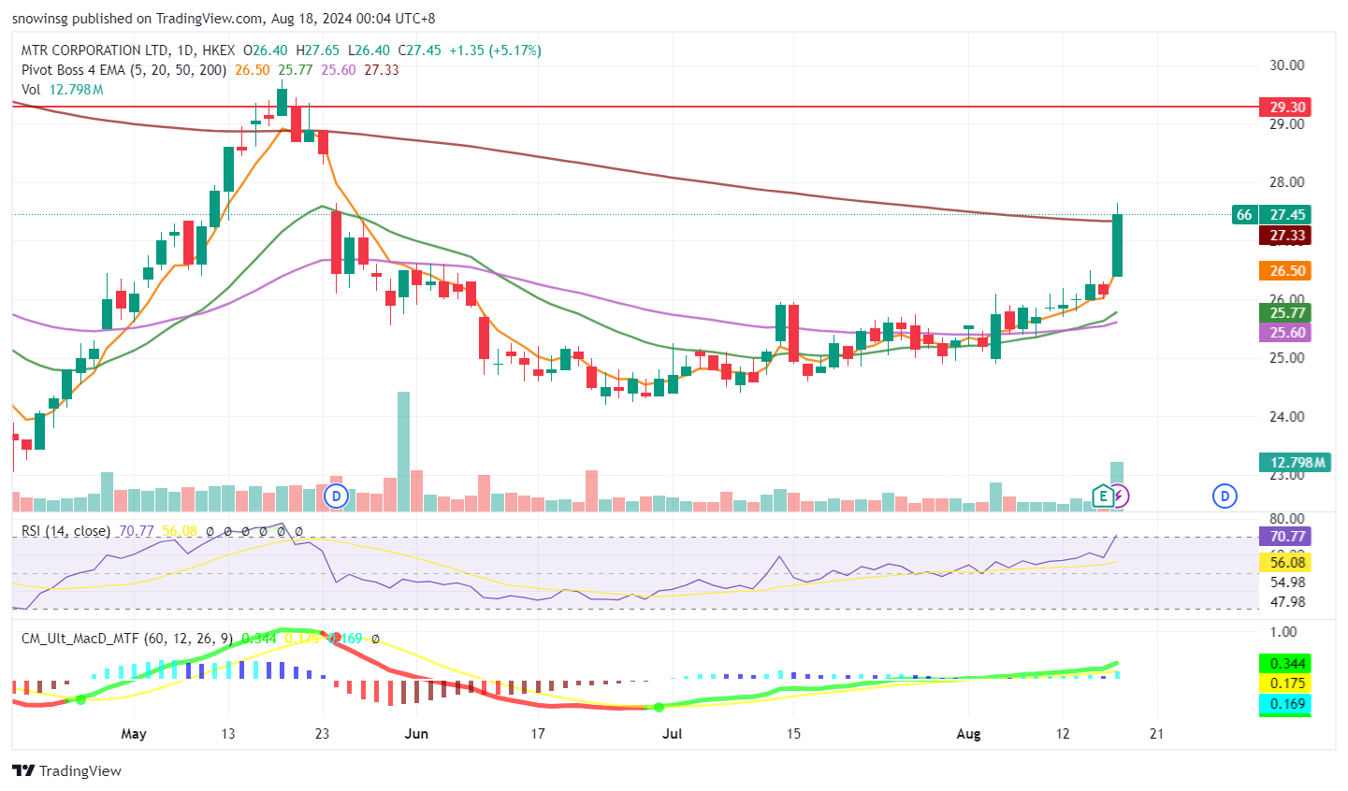Click the dark red 27.33 axis label
Viewport: 1348px width, 791px height.
tap(1285, 236)
